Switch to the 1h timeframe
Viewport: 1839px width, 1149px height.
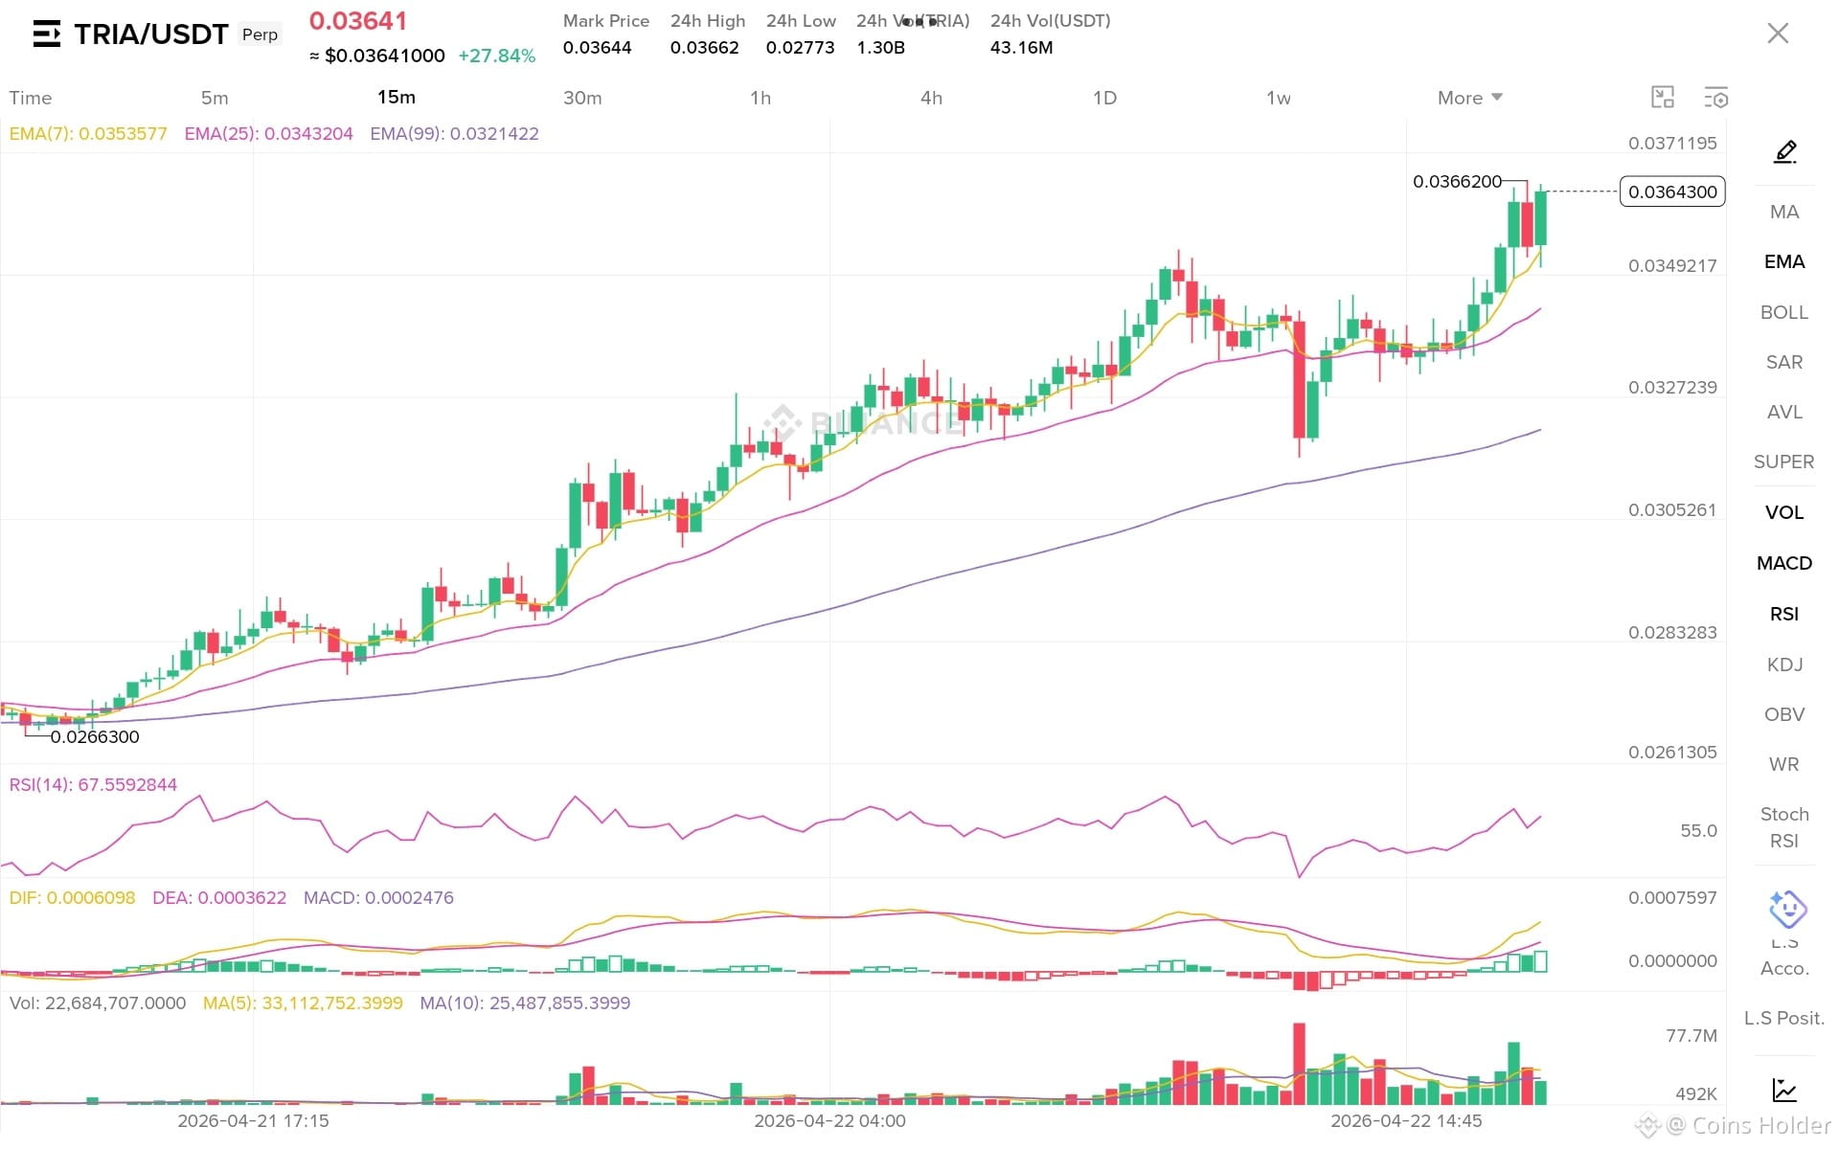tap(761, 98)
